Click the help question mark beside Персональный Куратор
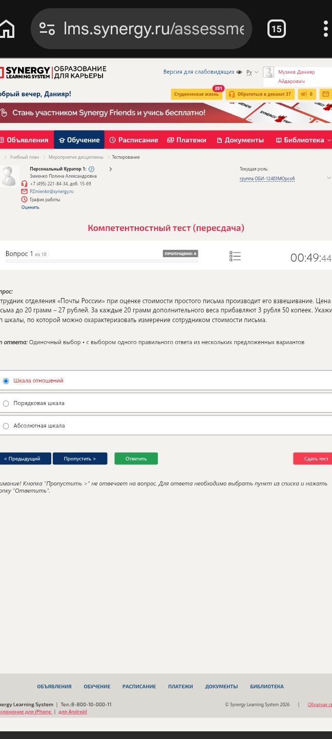Viewport: 332px width, 739px height. pyautogui.click(x=91, y=169)
